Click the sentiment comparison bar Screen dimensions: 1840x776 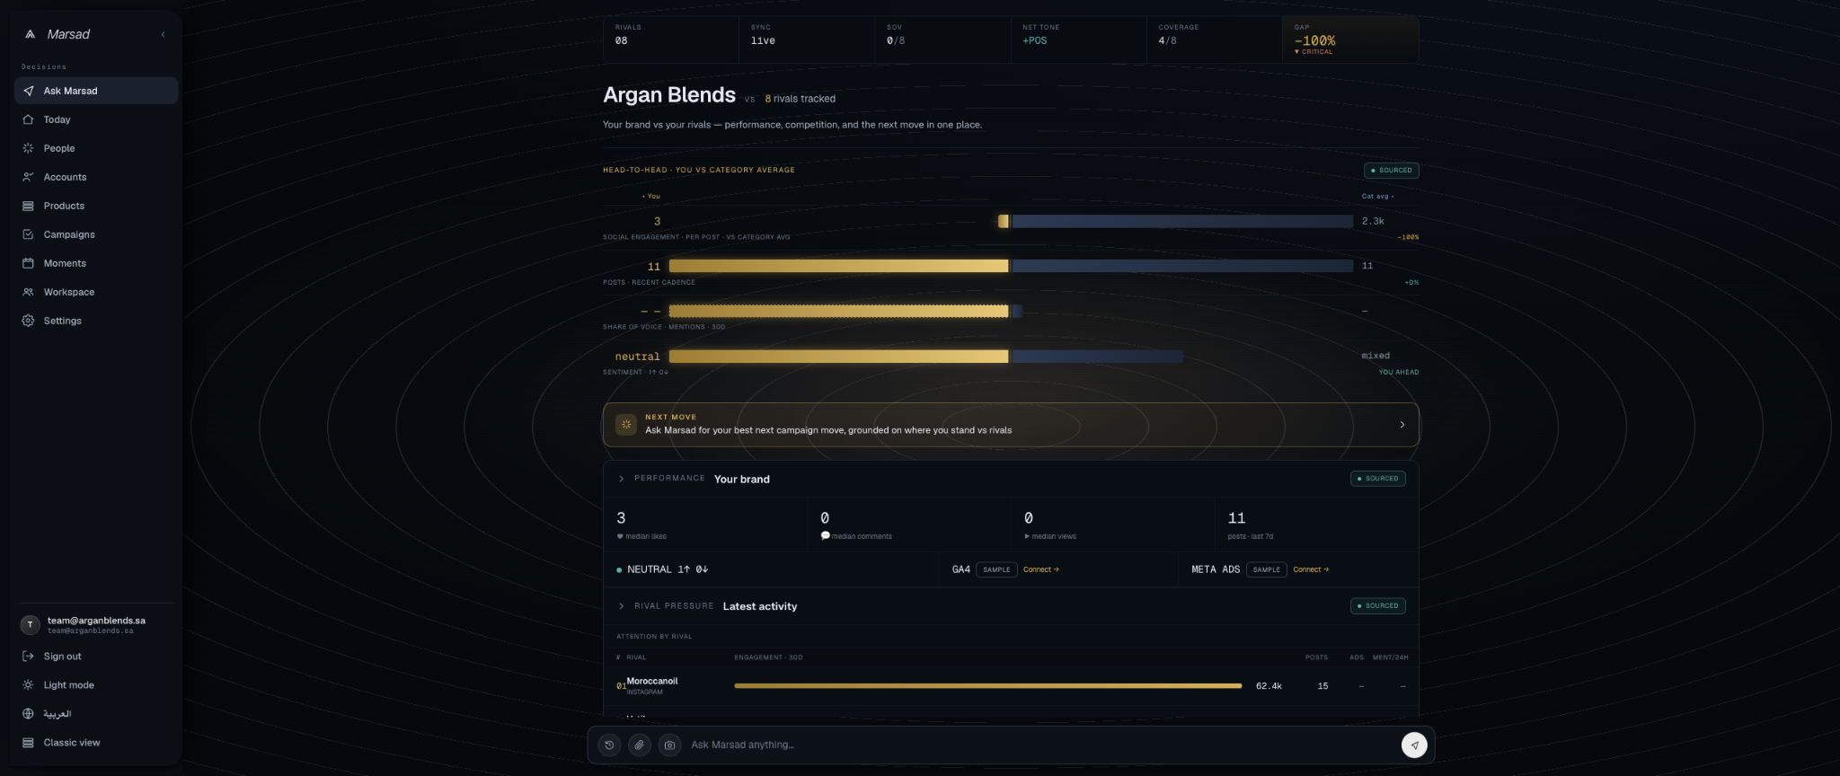(x=925, y=357)
